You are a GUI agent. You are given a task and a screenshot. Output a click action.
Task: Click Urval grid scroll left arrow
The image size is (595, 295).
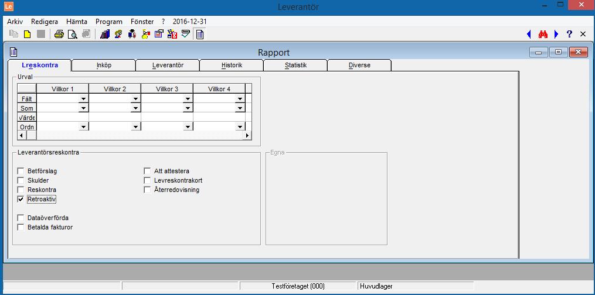point(21,135)
